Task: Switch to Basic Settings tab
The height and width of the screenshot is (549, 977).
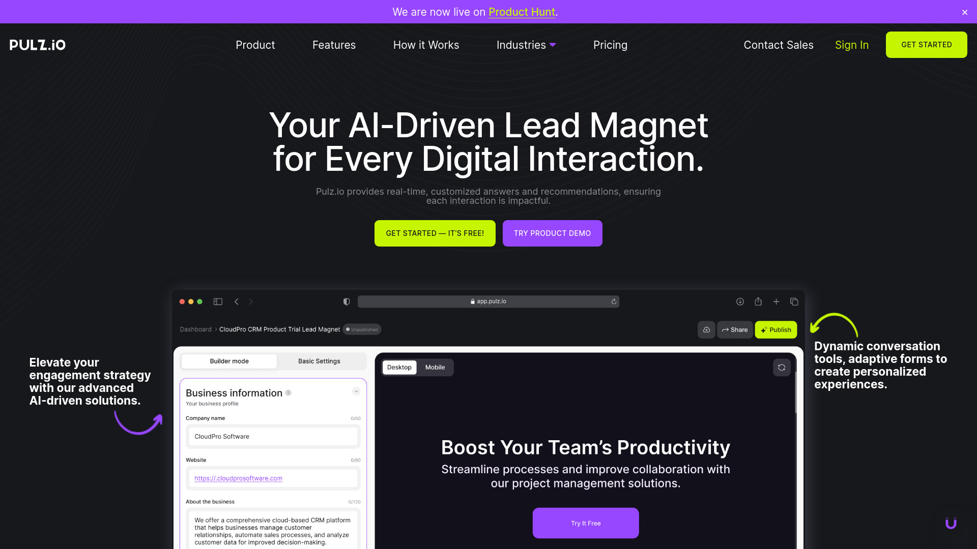Action: [319, 360]
